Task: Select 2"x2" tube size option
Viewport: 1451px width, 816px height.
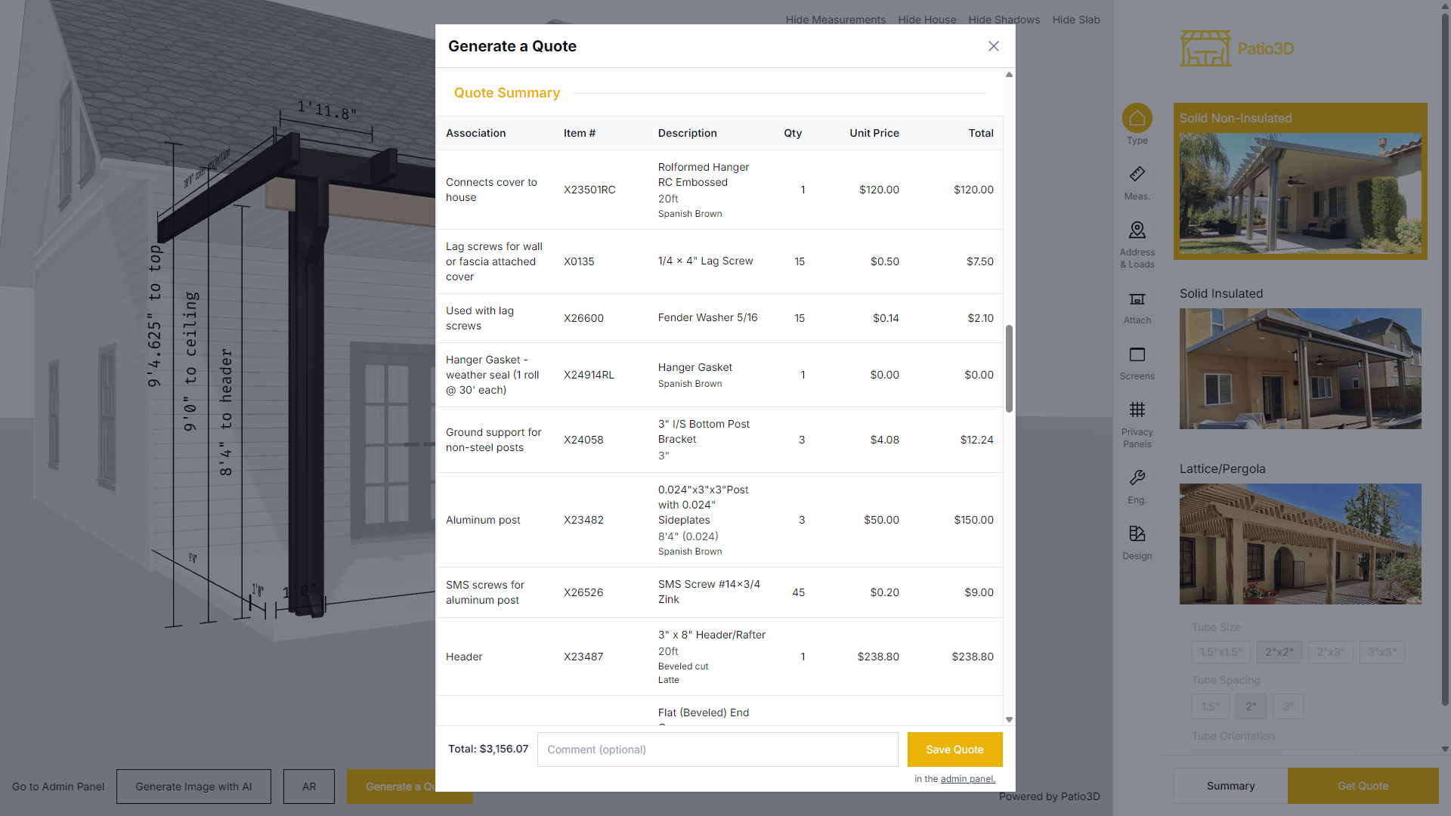Action: click(1279, 652)
